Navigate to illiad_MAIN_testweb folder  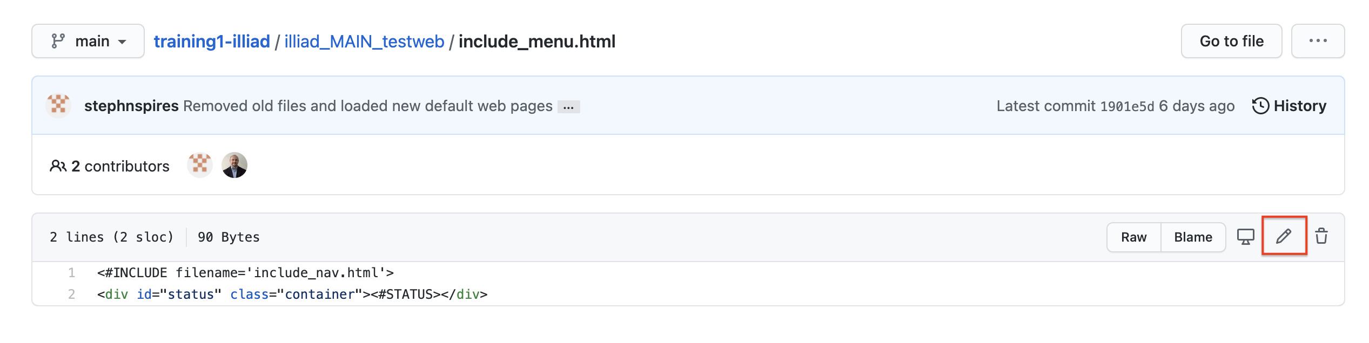click(364, 42)
